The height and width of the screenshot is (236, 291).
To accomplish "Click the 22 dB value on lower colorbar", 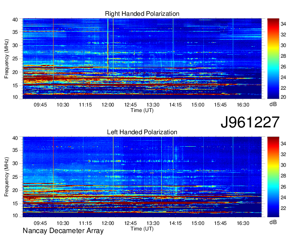I will [x=283, y=208].
